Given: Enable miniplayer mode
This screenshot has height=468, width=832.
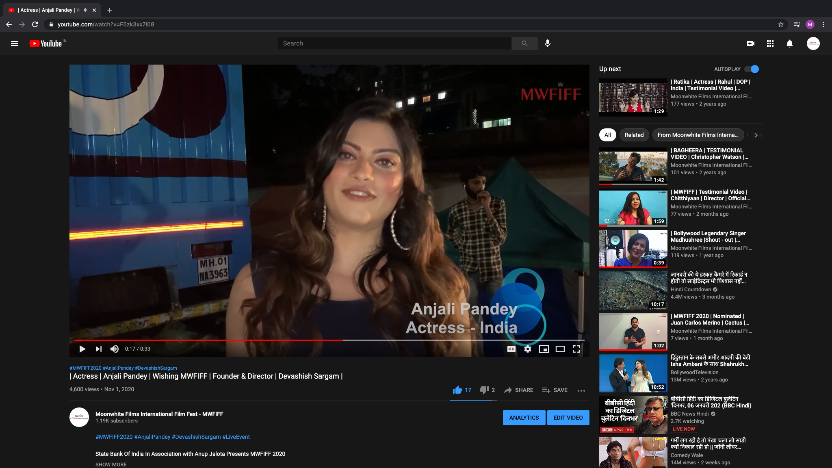Looking at the screenshot, I should [x=544, y=349].
